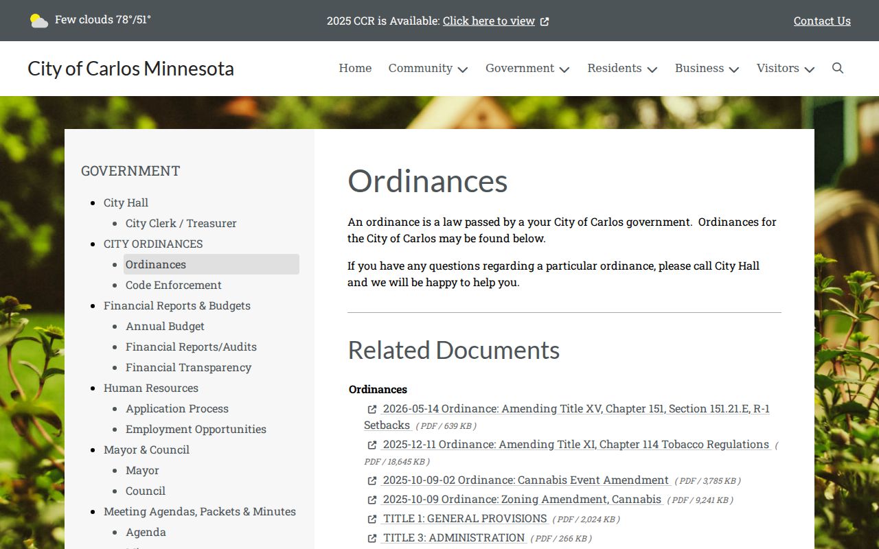Click the City of Carlos Minnesota site title
Screen dimensions: 879x549
pyautogui.click(x=130, y=69)
